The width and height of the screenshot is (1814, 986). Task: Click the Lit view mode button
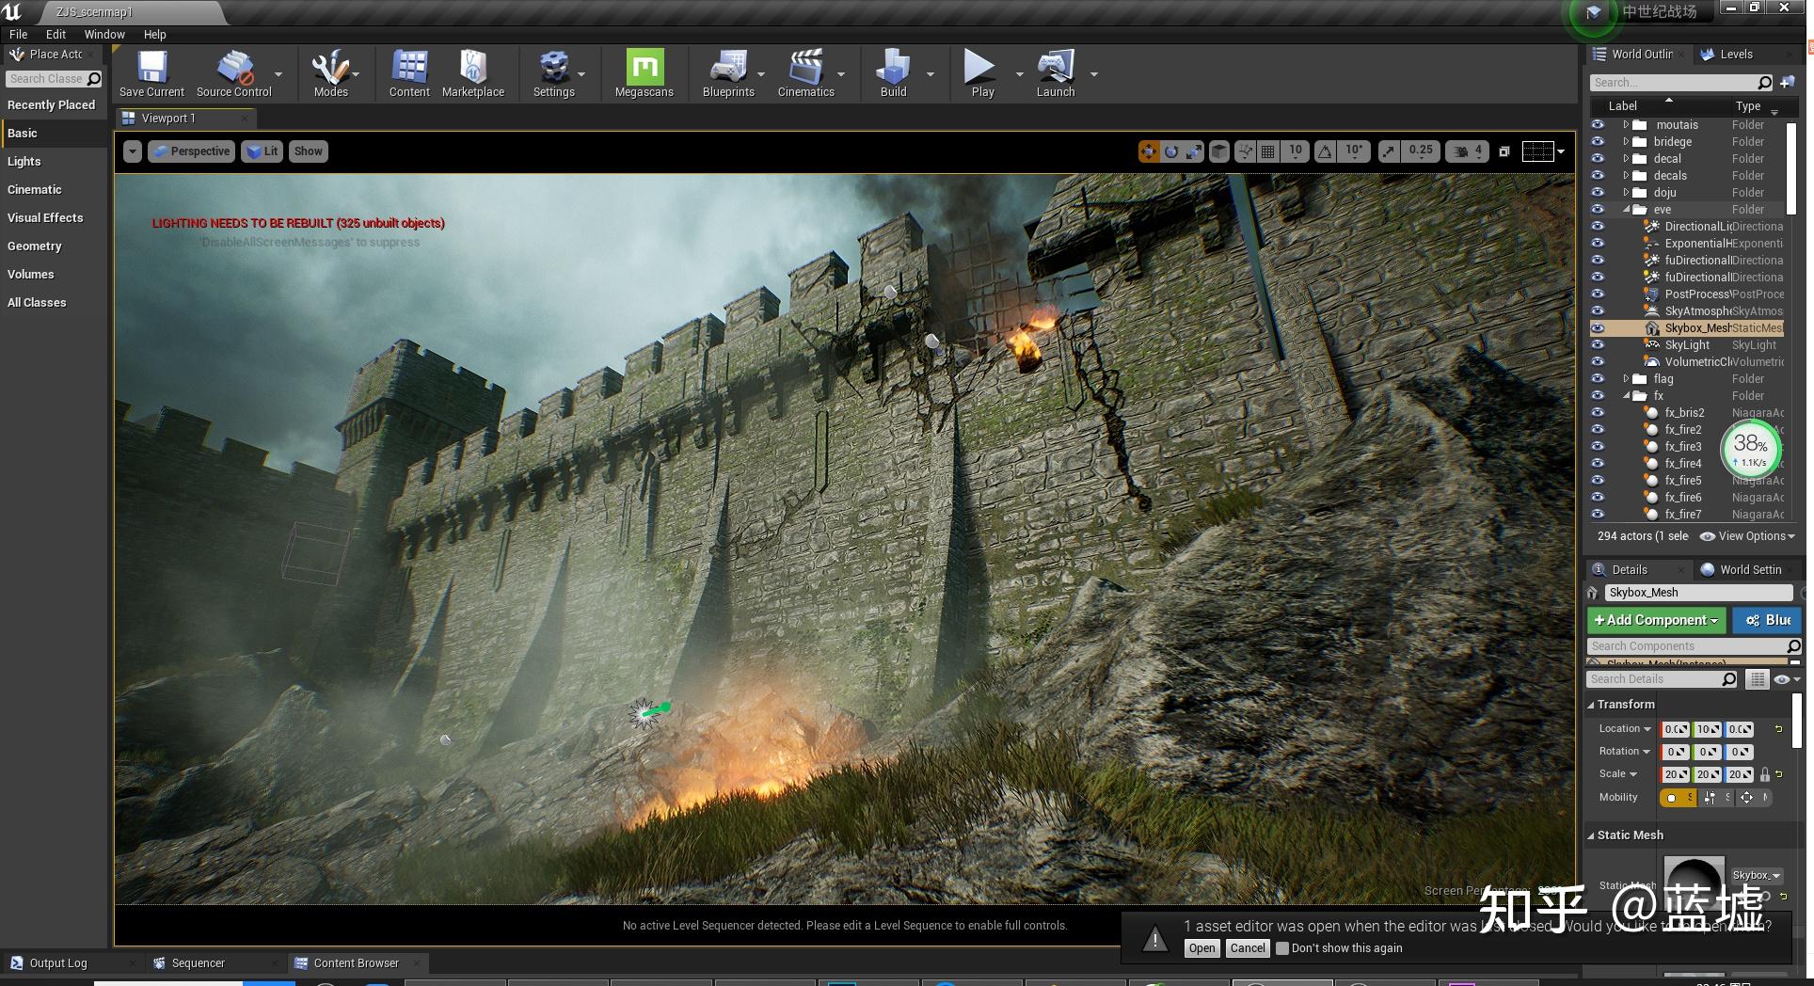coord(262,151)
